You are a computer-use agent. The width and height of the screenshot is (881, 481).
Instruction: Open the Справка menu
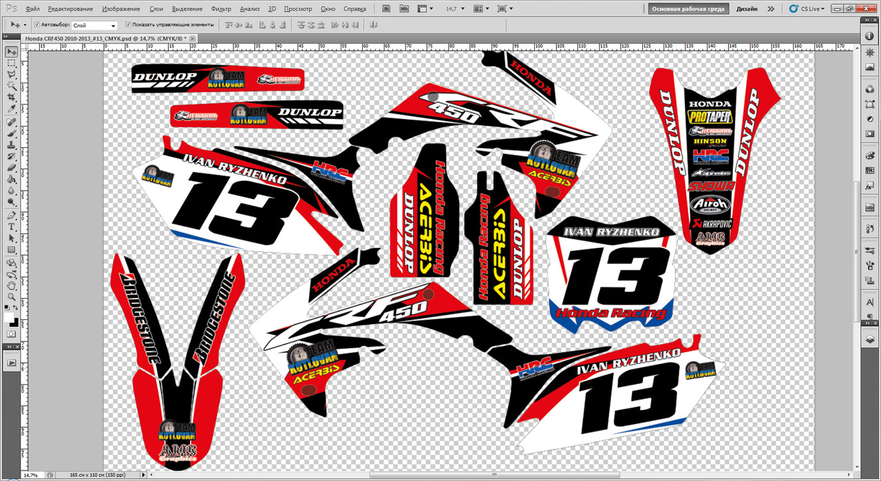coord(354,9)
